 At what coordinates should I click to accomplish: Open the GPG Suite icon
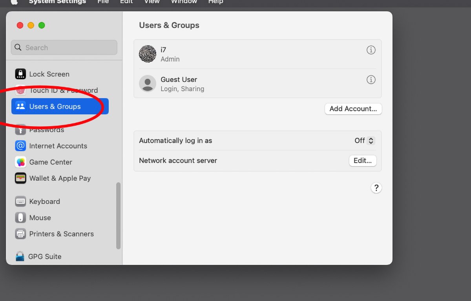coord(20,256)
